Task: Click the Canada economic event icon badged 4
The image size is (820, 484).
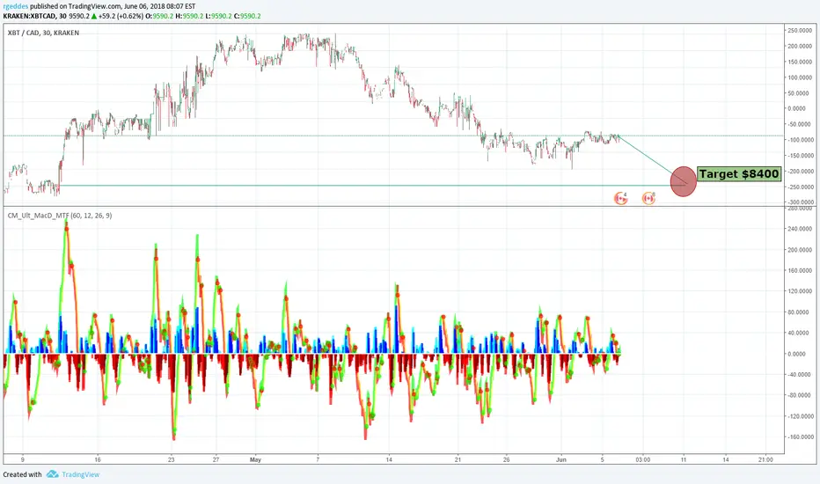Action: 621,198
